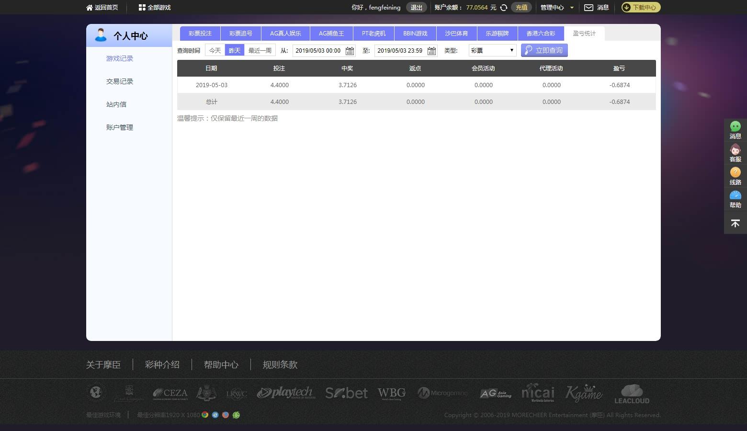Click the 充值 recharge button

[521, 8]
